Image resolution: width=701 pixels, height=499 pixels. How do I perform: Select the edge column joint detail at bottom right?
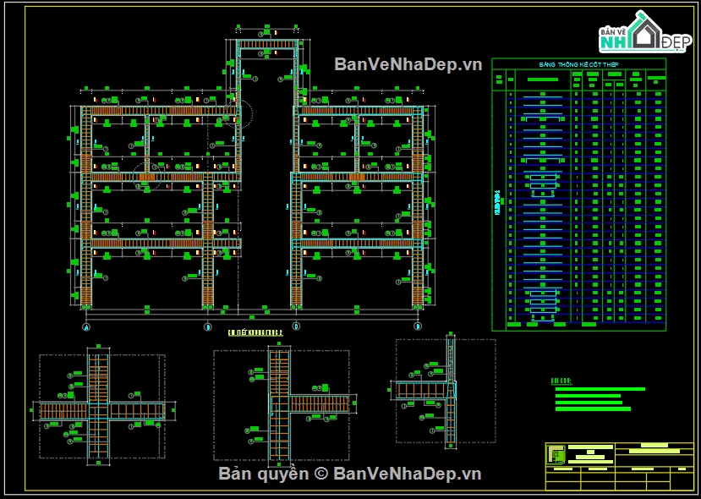[445, 391]
